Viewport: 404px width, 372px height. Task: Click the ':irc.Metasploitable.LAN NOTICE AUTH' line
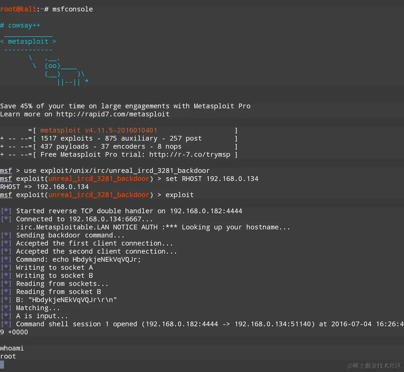point(153,227)
